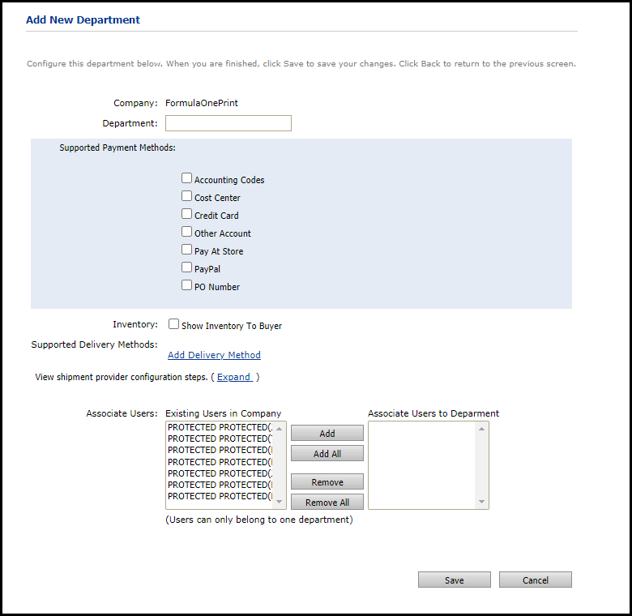Screen dimensions: 632x616
Task: Open the Add Delivery Method link
Action: coord(214,355)
